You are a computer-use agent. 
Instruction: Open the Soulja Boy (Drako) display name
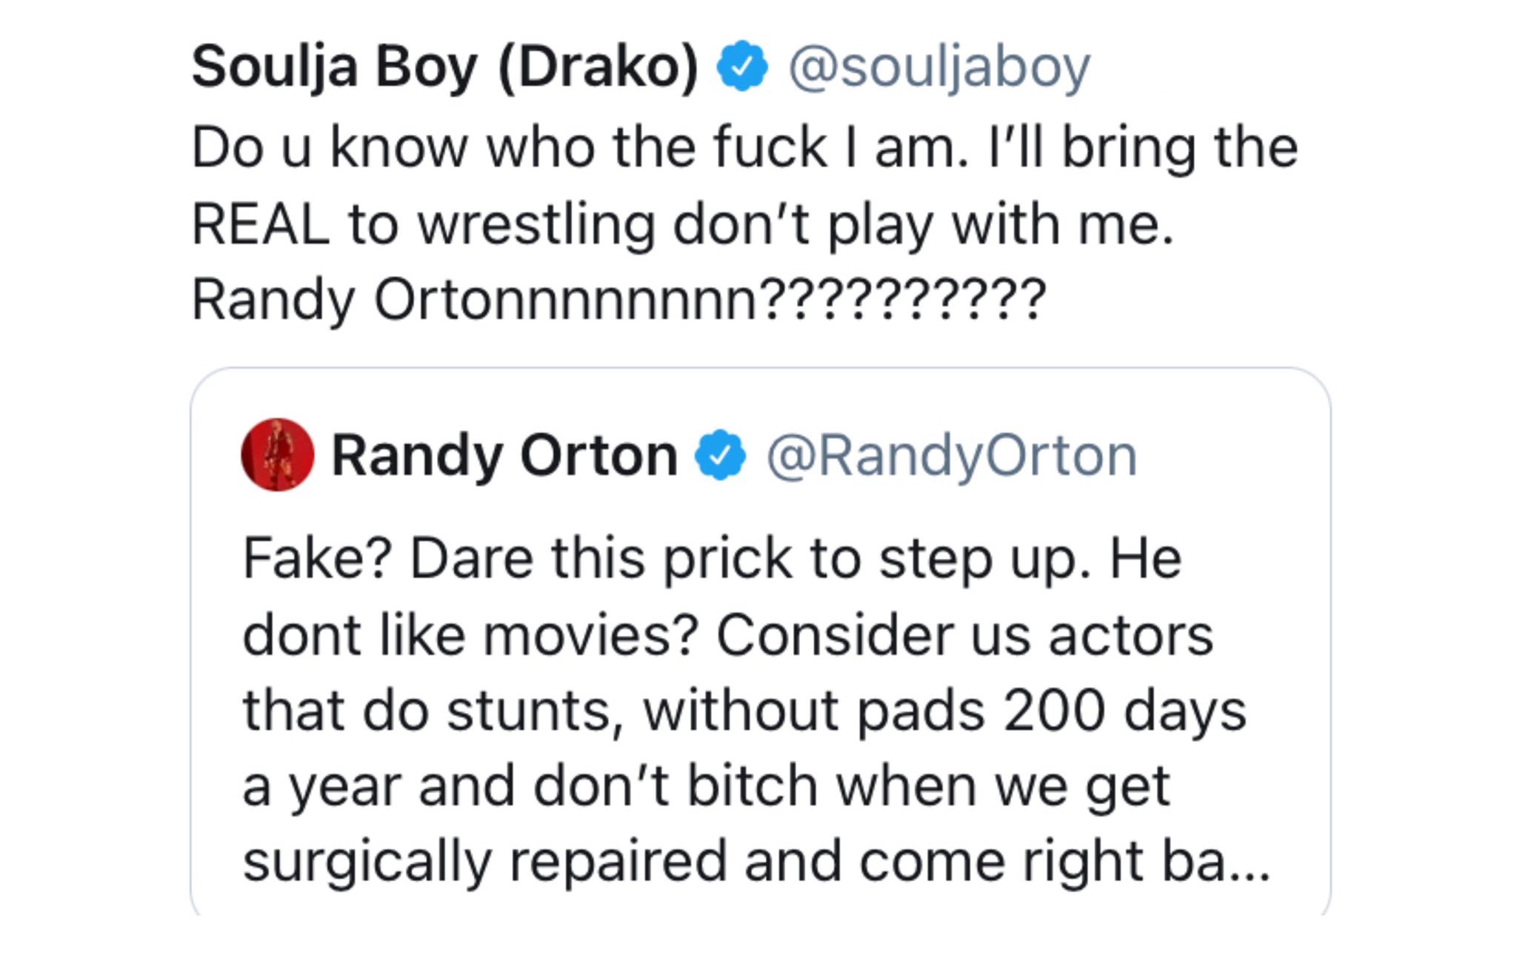point(444,67)
